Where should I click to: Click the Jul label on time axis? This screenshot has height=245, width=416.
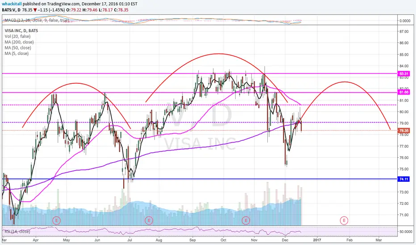pyautogui.click(x=130, y=240)
